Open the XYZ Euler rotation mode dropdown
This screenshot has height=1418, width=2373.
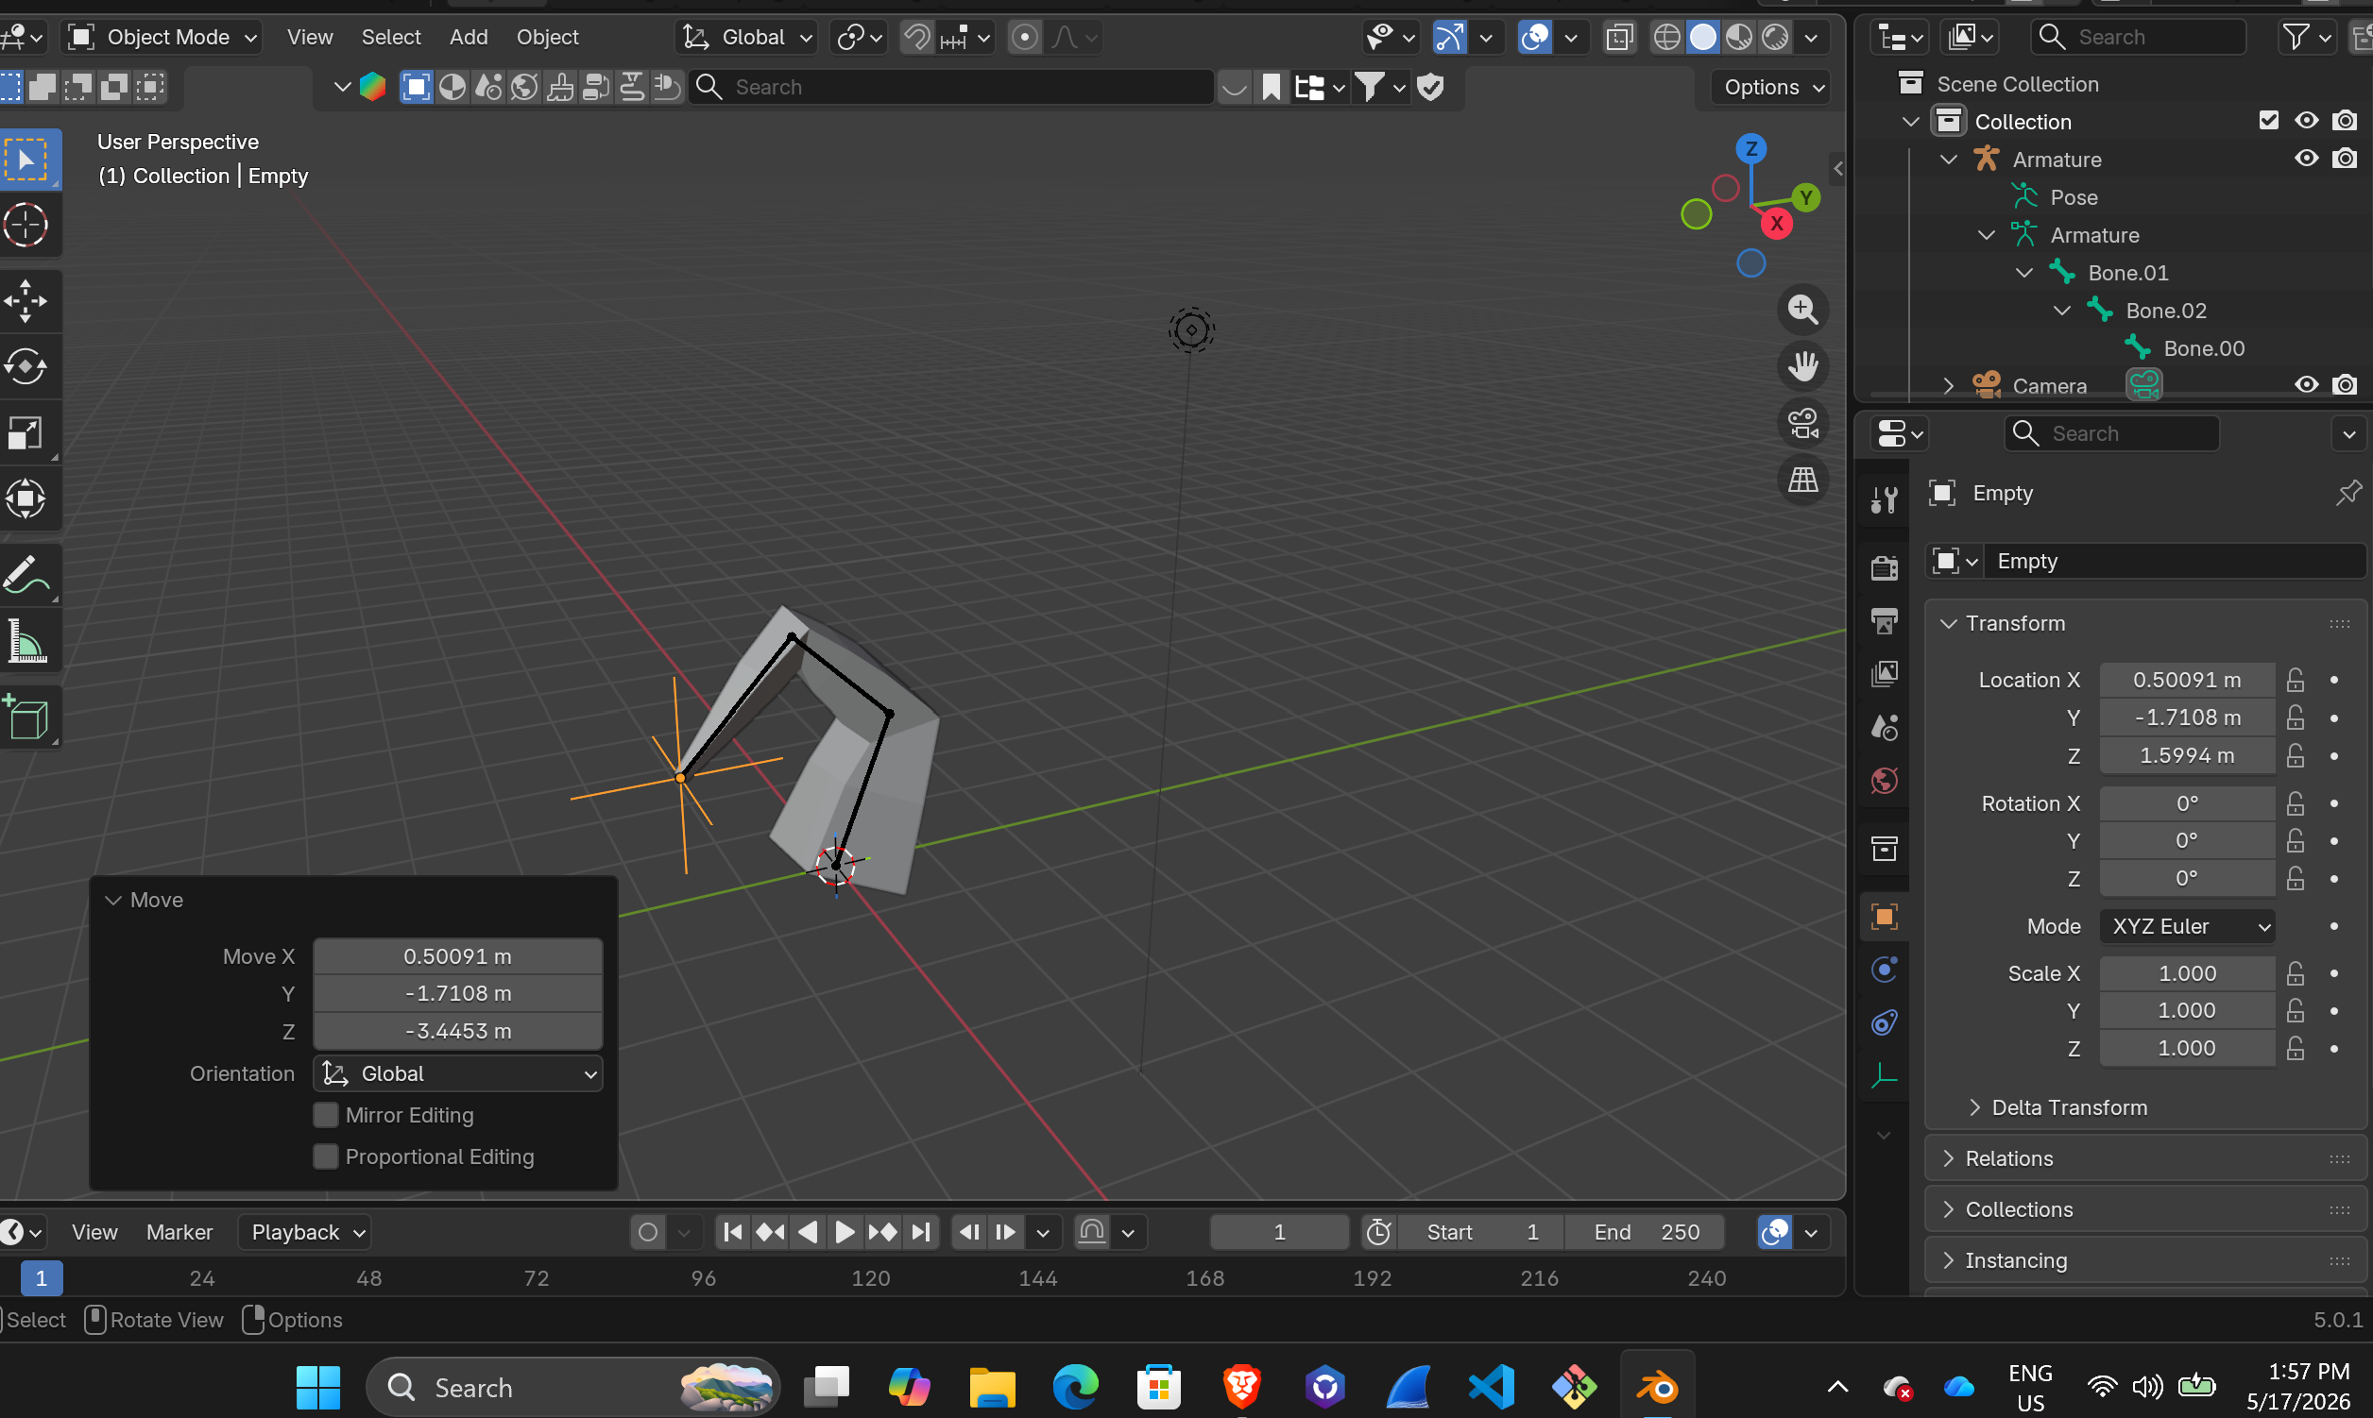point(2187,926)
